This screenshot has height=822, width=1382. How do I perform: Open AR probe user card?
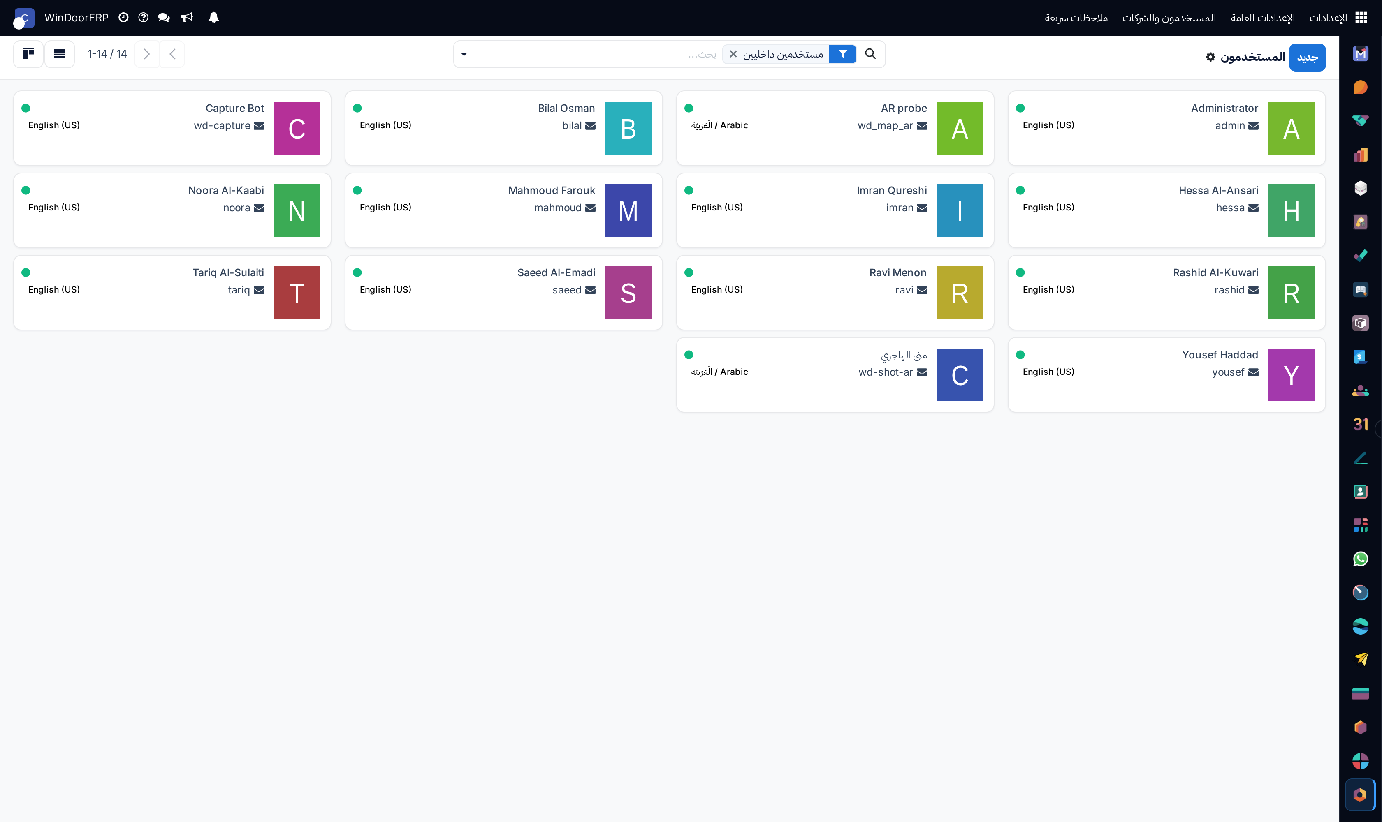[x=835, y=128]
